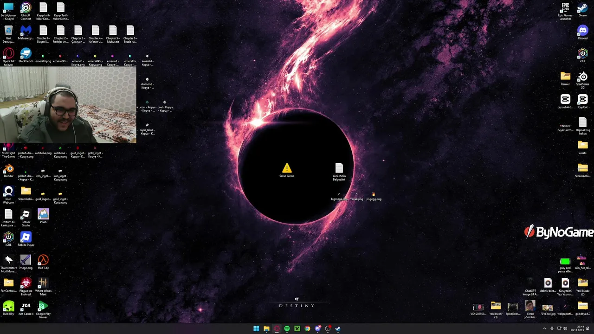Image resolution: width=594 pixels, height=334 pixels.
Task: Open File Explorer from the taskbar
Action: pos(266,328)
